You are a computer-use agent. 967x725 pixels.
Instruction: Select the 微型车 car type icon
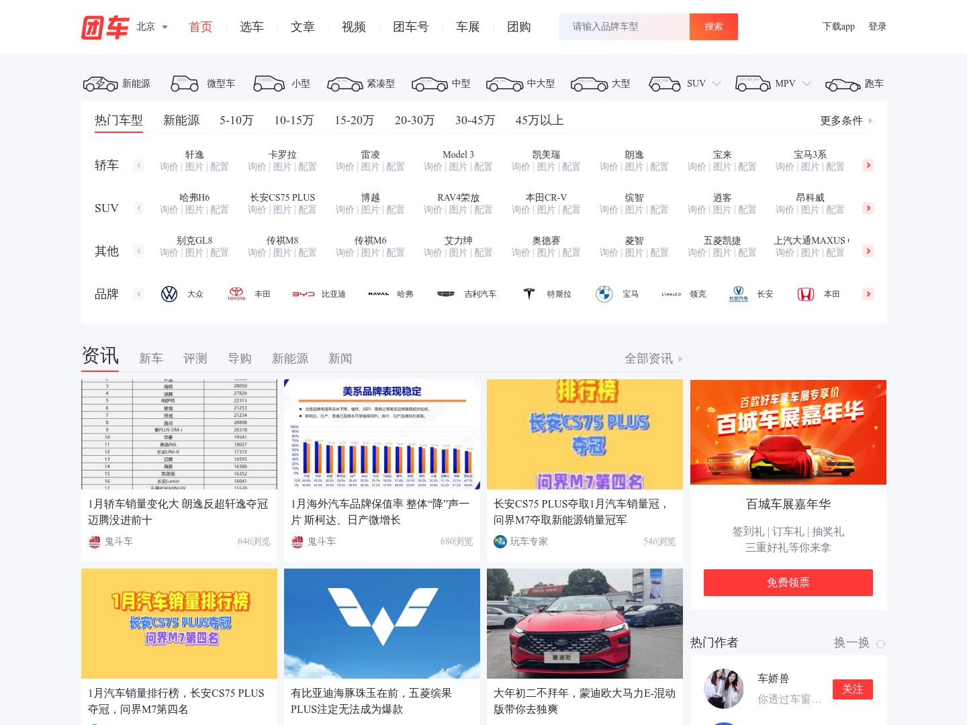(185, 84)
